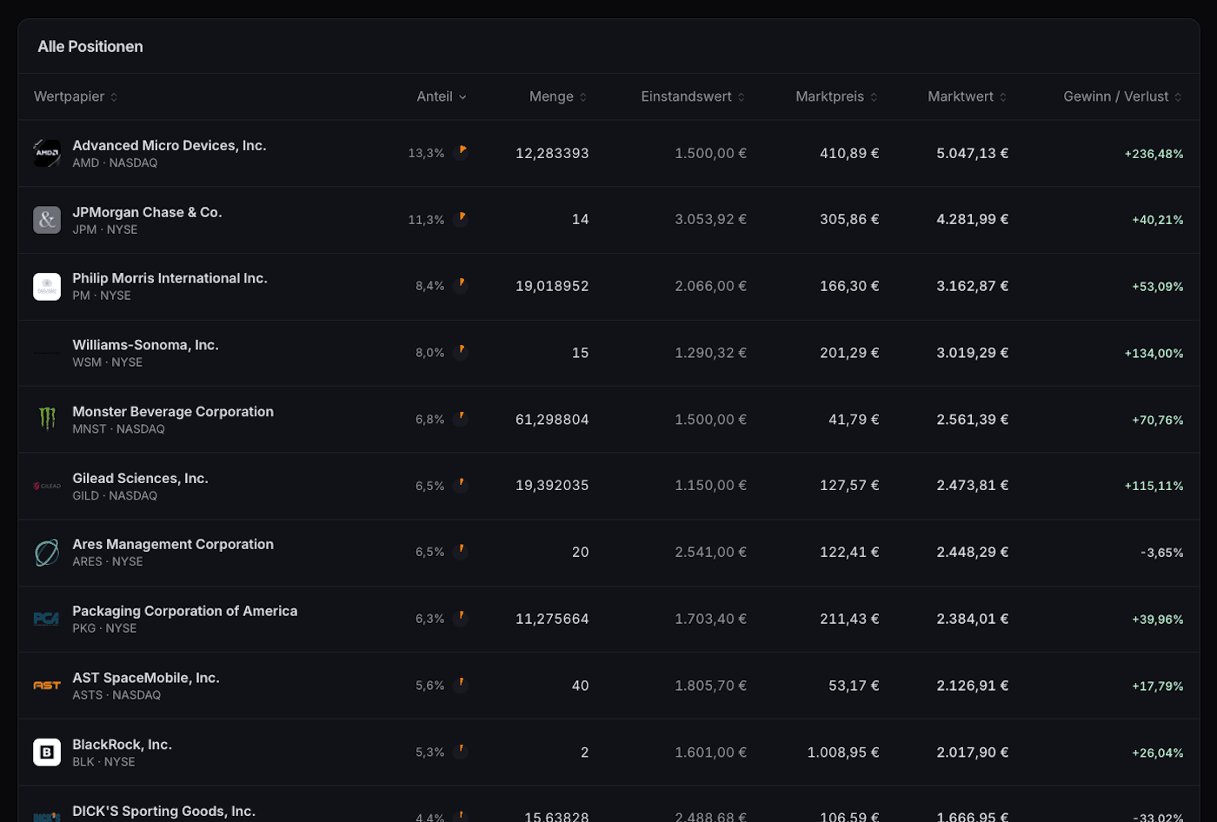Click the pie share icon for Gilead Sciences

tap(461, 485)
